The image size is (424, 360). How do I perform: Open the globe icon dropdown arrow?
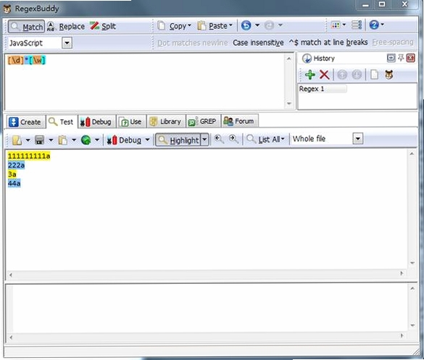point(97,141)
